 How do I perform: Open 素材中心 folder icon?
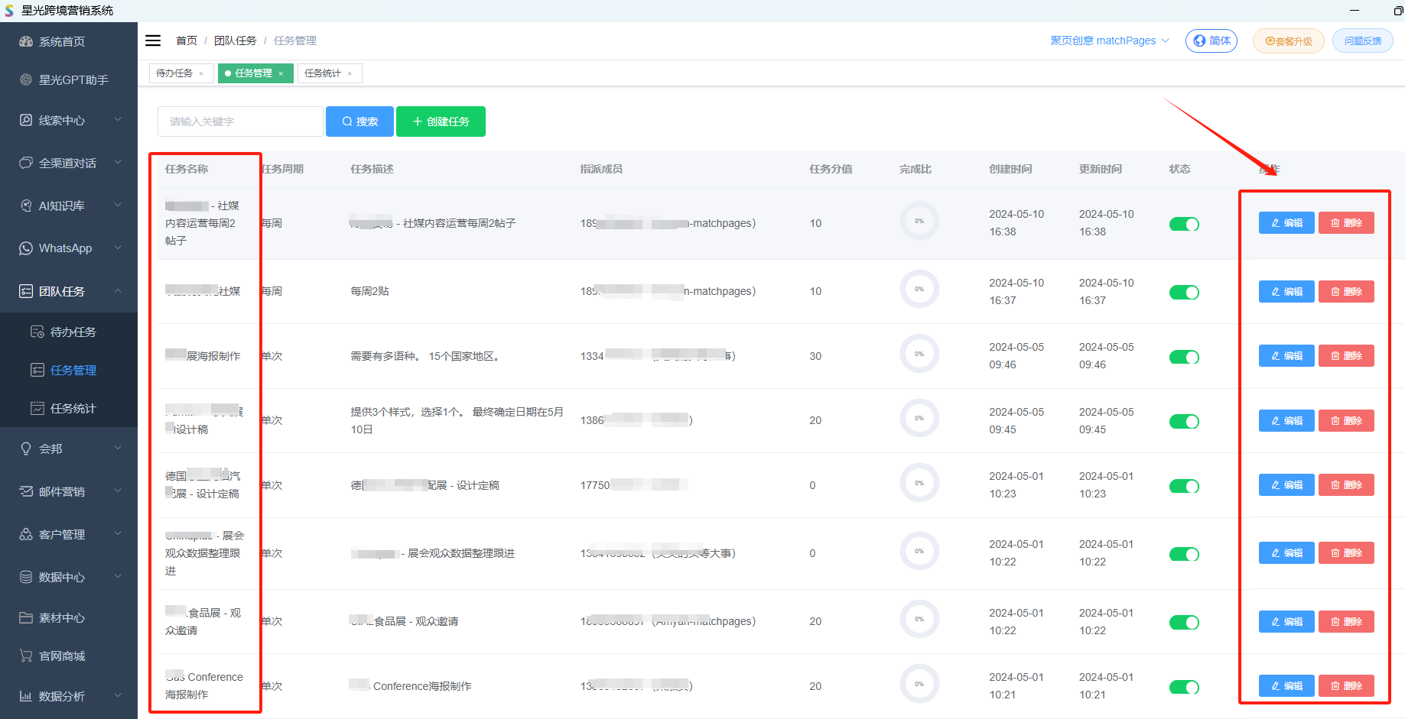click(26, 617)
